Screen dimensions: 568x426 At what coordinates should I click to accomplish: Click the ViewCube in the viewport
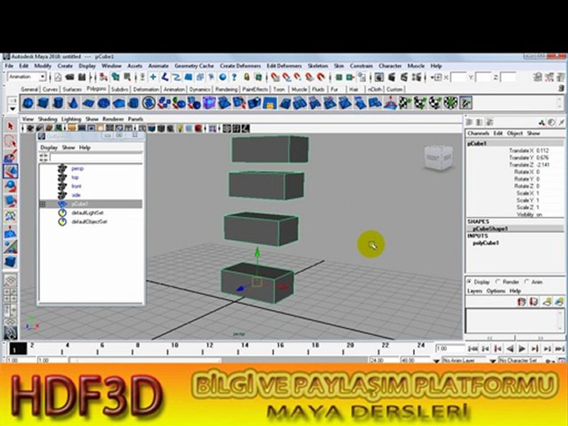point(438,157)
